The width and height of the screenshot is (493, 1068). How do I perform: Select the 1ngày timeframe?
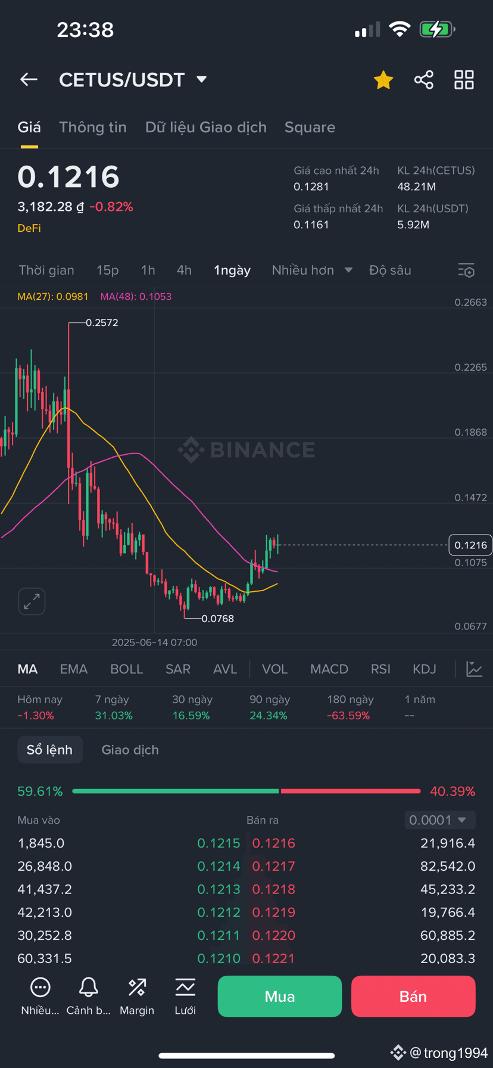pyautogui.click(x=232, y=270)
